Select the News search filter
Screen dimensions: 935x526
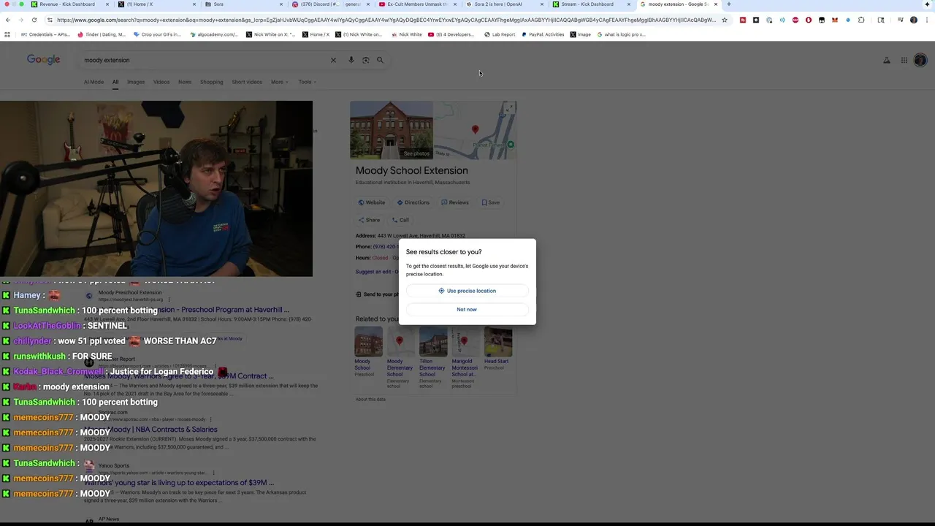(x=185, y=82)
